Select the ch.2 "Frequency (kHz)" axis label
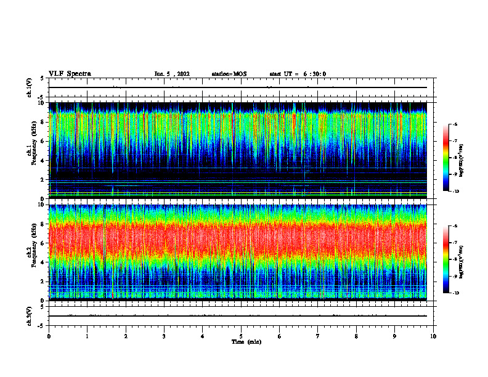 click(34, 245)
